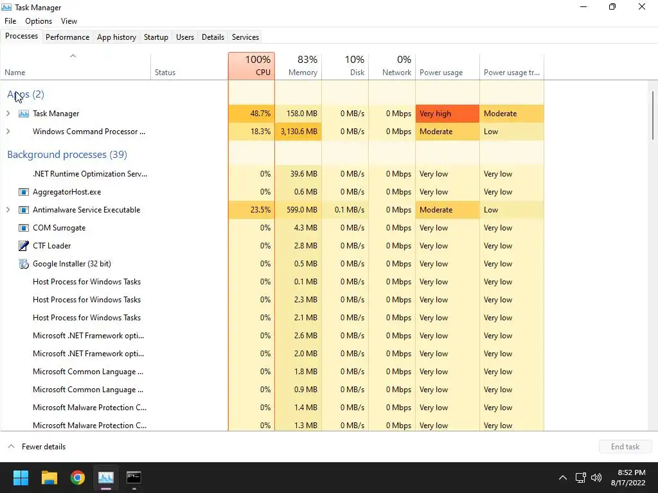The width and height of the screenshot is (658, 493).
Task: Click the Antimalware Service Executable icon
Action: coord(24,210)
